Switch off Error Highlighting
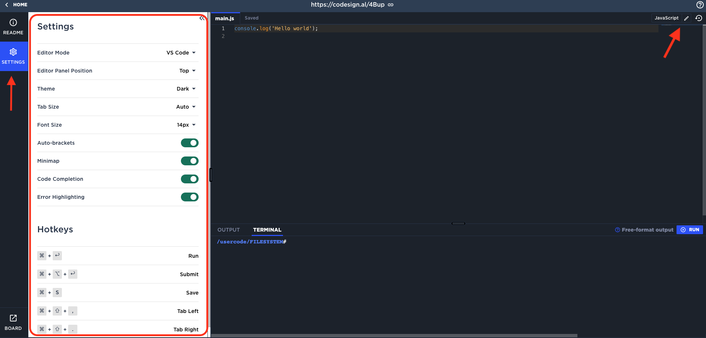 click(190, 197)
